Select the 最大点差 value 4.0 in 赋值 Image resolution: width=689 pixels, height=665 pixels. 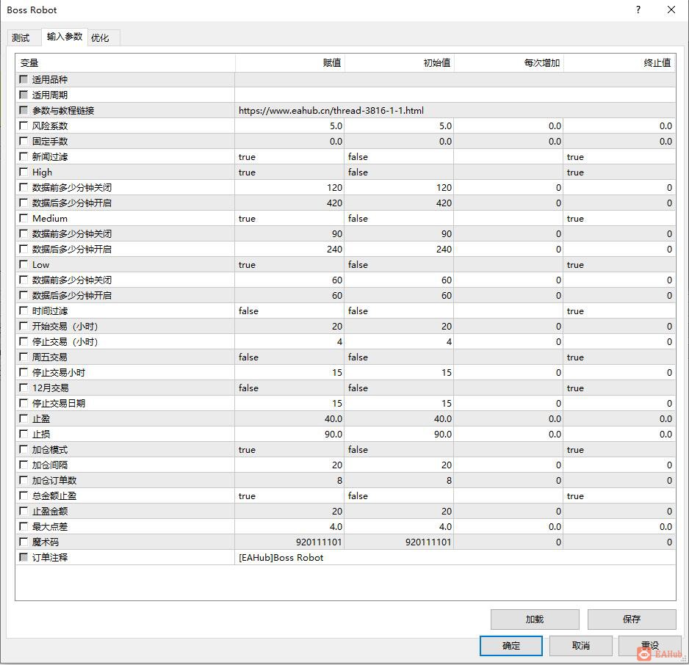[x=336, y=527]
